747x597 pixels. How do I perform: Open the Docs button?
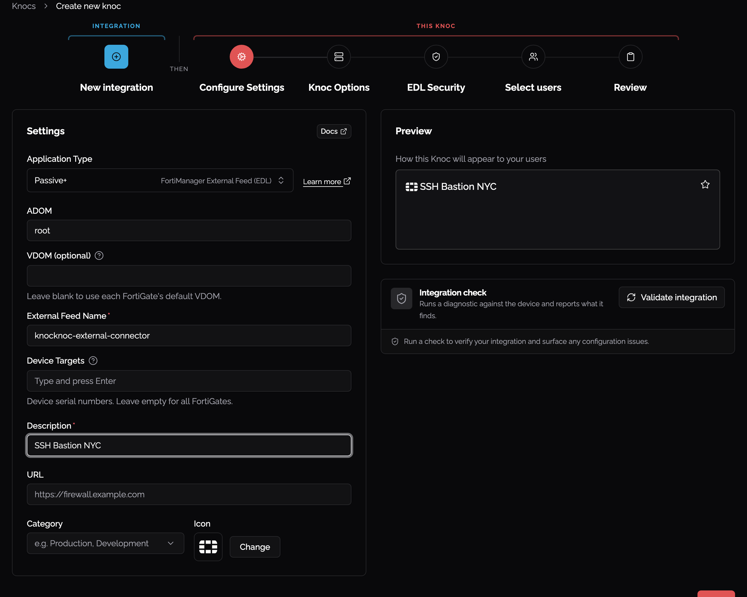pos(334,131)
